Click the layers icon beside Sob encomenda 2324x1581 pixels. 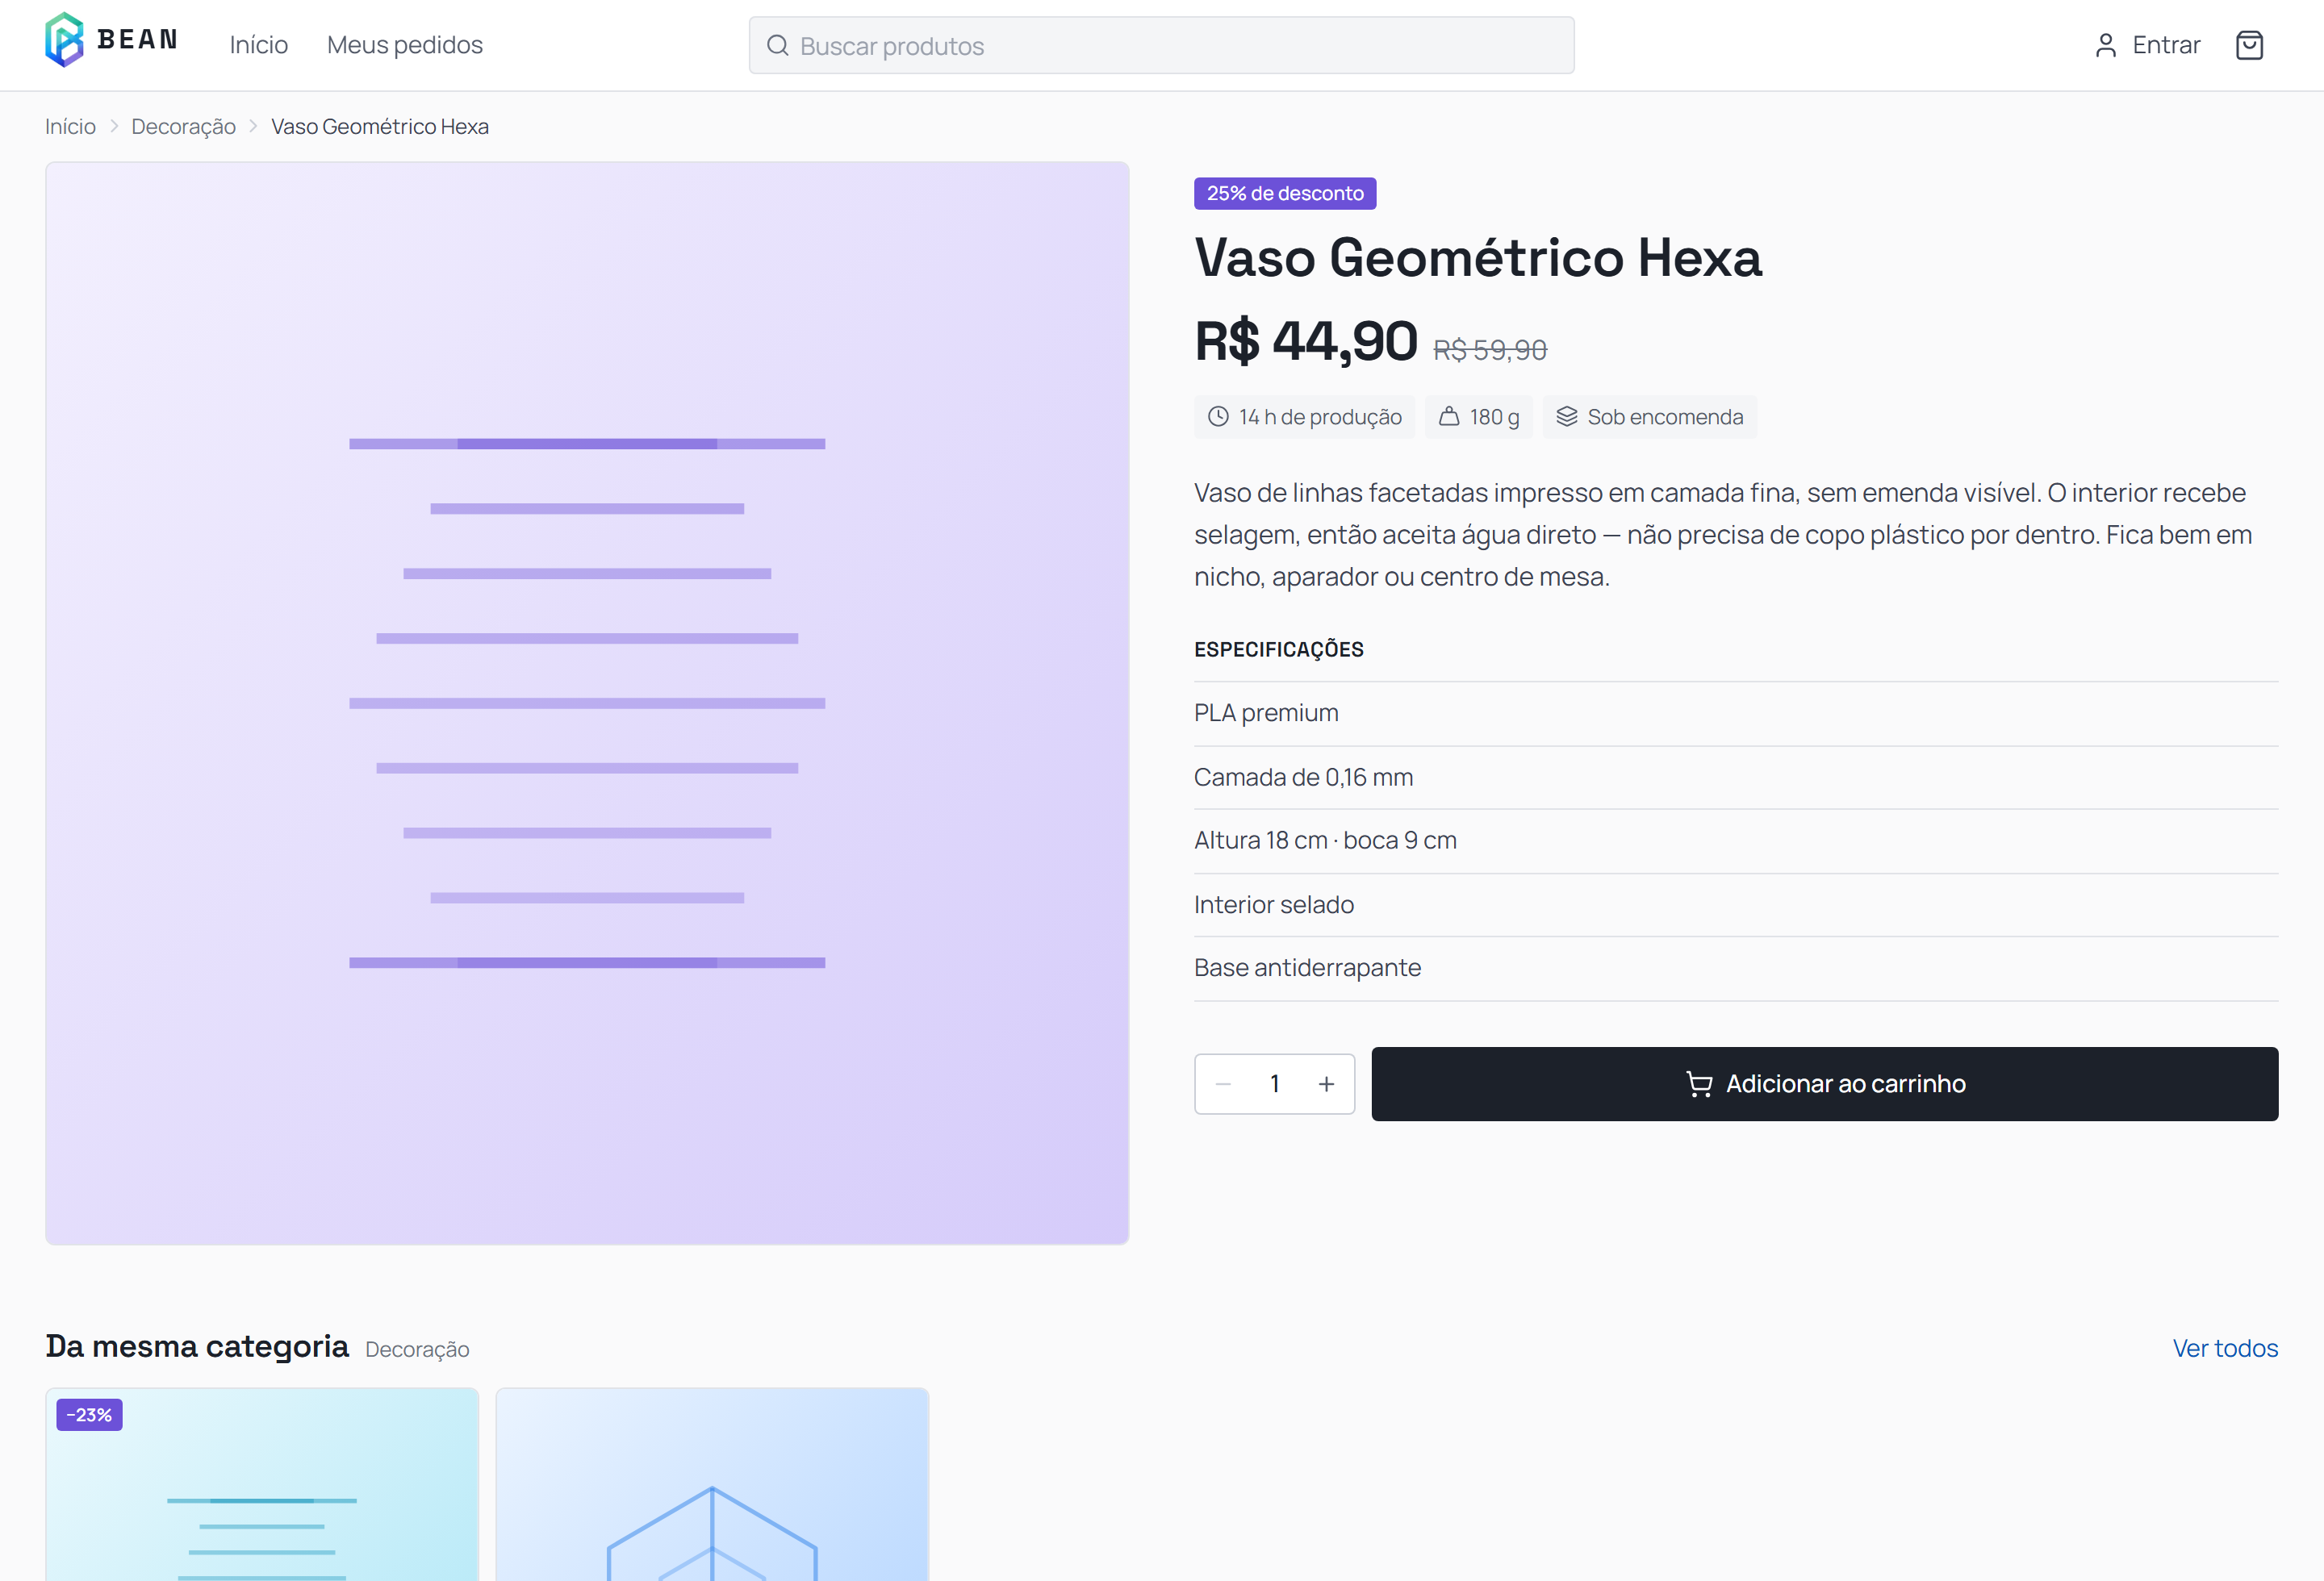[1566, 417]
